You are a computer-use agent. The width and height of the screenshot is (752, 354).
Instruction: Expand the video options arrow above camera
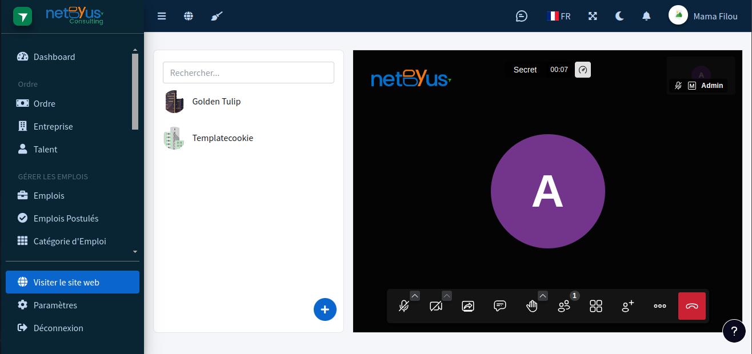pyautogui.click(x=447, y=295)
